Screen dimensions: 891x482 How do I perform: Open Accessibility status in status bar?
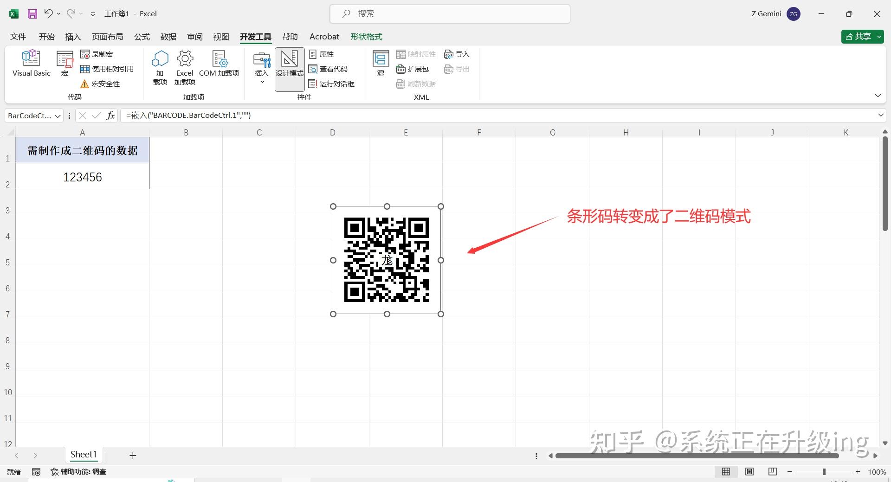(78, 472)
